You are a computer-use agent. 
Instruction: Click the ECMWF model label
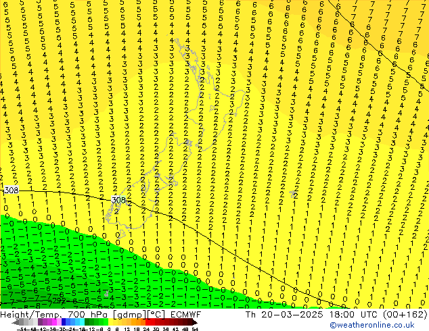186,315
